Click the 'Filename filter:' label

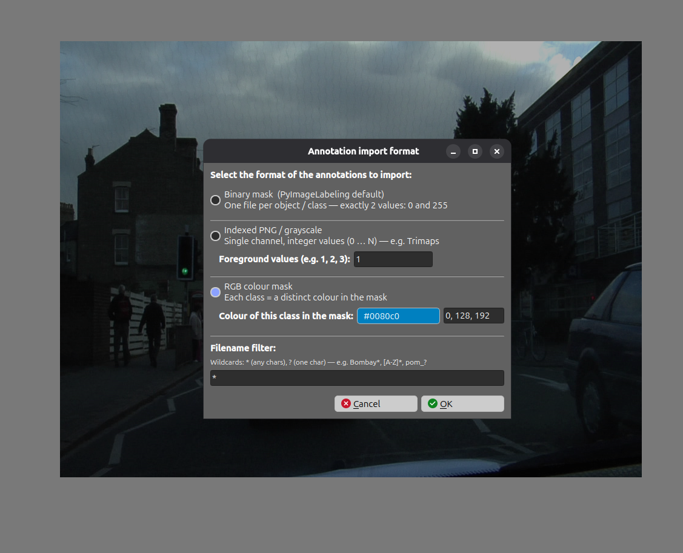[x=243, y=348]
